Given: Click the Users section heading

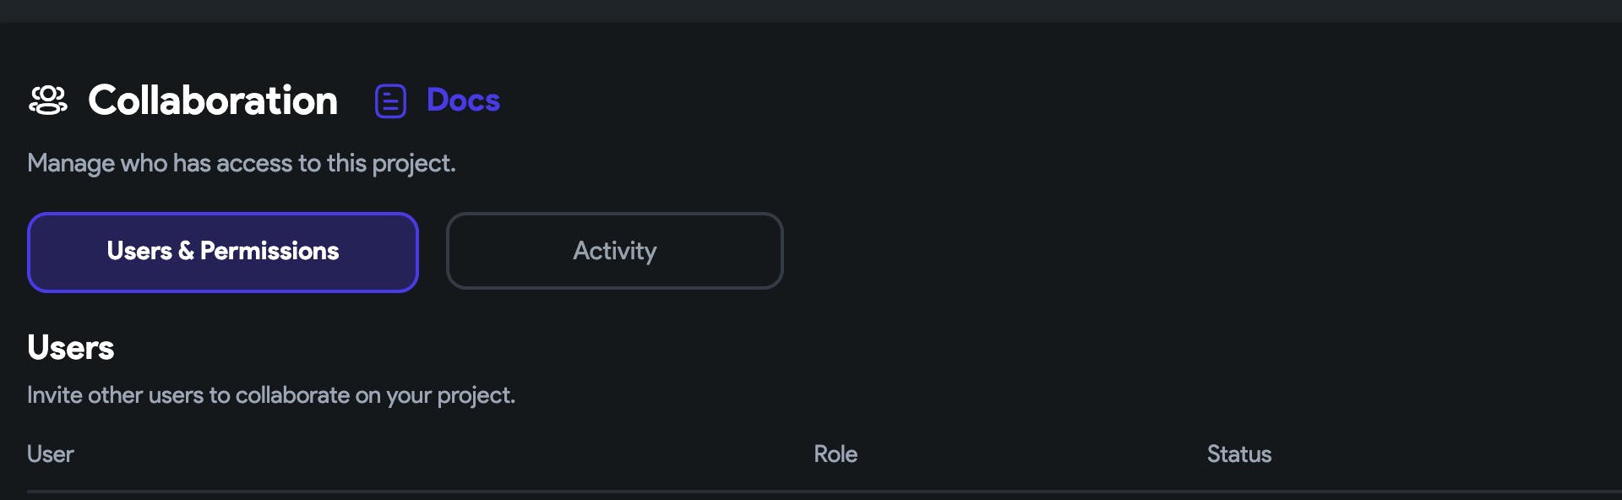Looking at the screenshot, I should pyautogui.click(x=71, y=348).
